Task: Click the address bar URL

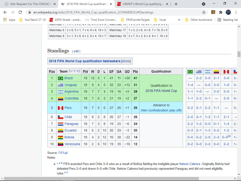Action: point(93,12)
